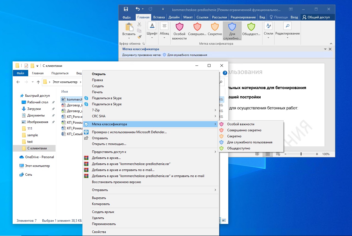Image resolution: width=352 pixels, height=236 pixels.
Task: Choose 'Для служебного пользования' in submenu
Action: tap(249, 142)
